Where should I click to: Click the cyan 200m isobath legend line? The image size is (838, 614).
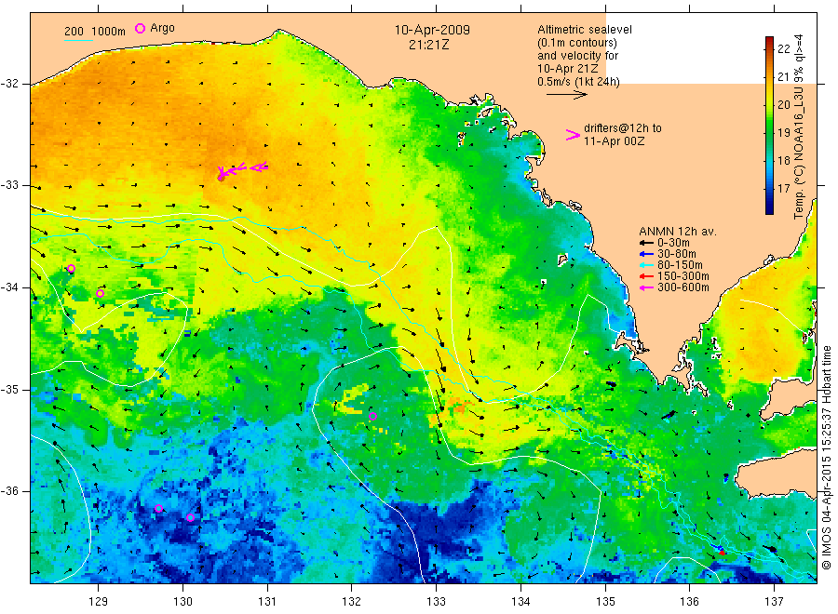pos(78,41)
